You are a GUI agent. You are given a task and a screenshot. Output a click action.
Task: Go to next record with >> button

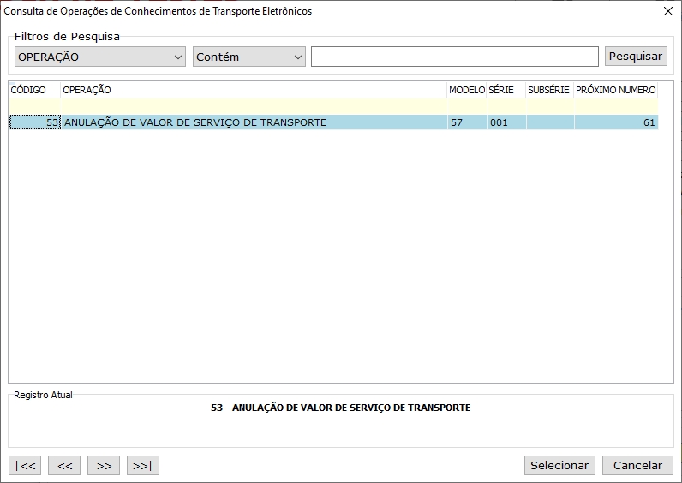pyautogui.click(x=104, y=466)
